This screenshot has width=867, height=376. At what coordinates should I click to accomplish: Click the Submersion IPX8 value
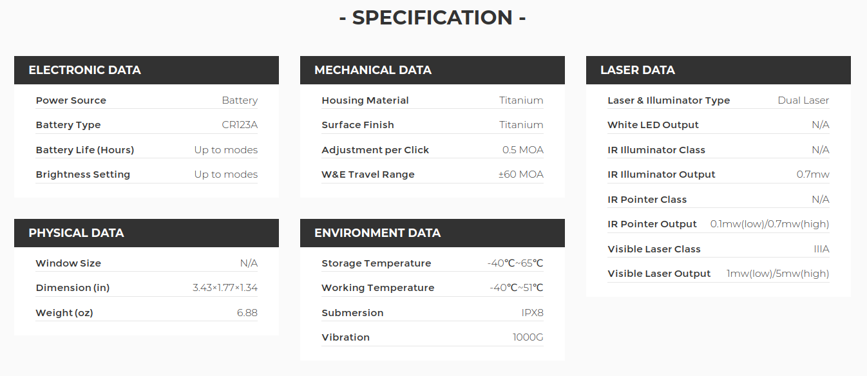(x=533, y=313)
